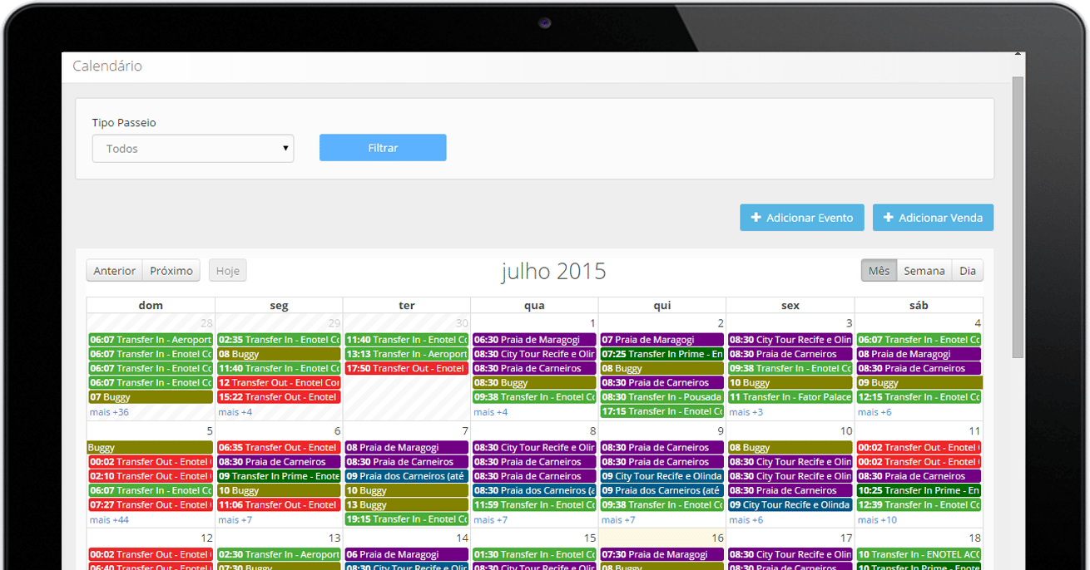Open 06 Praia de Maragogi event on July 14
Screen dimensions: 1090x570
point(406,555)
